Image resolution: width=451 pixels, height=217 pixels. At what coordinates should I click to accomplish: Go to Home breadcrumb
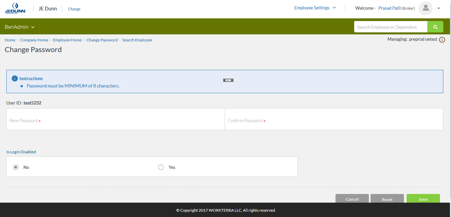(x=10, y=40)
